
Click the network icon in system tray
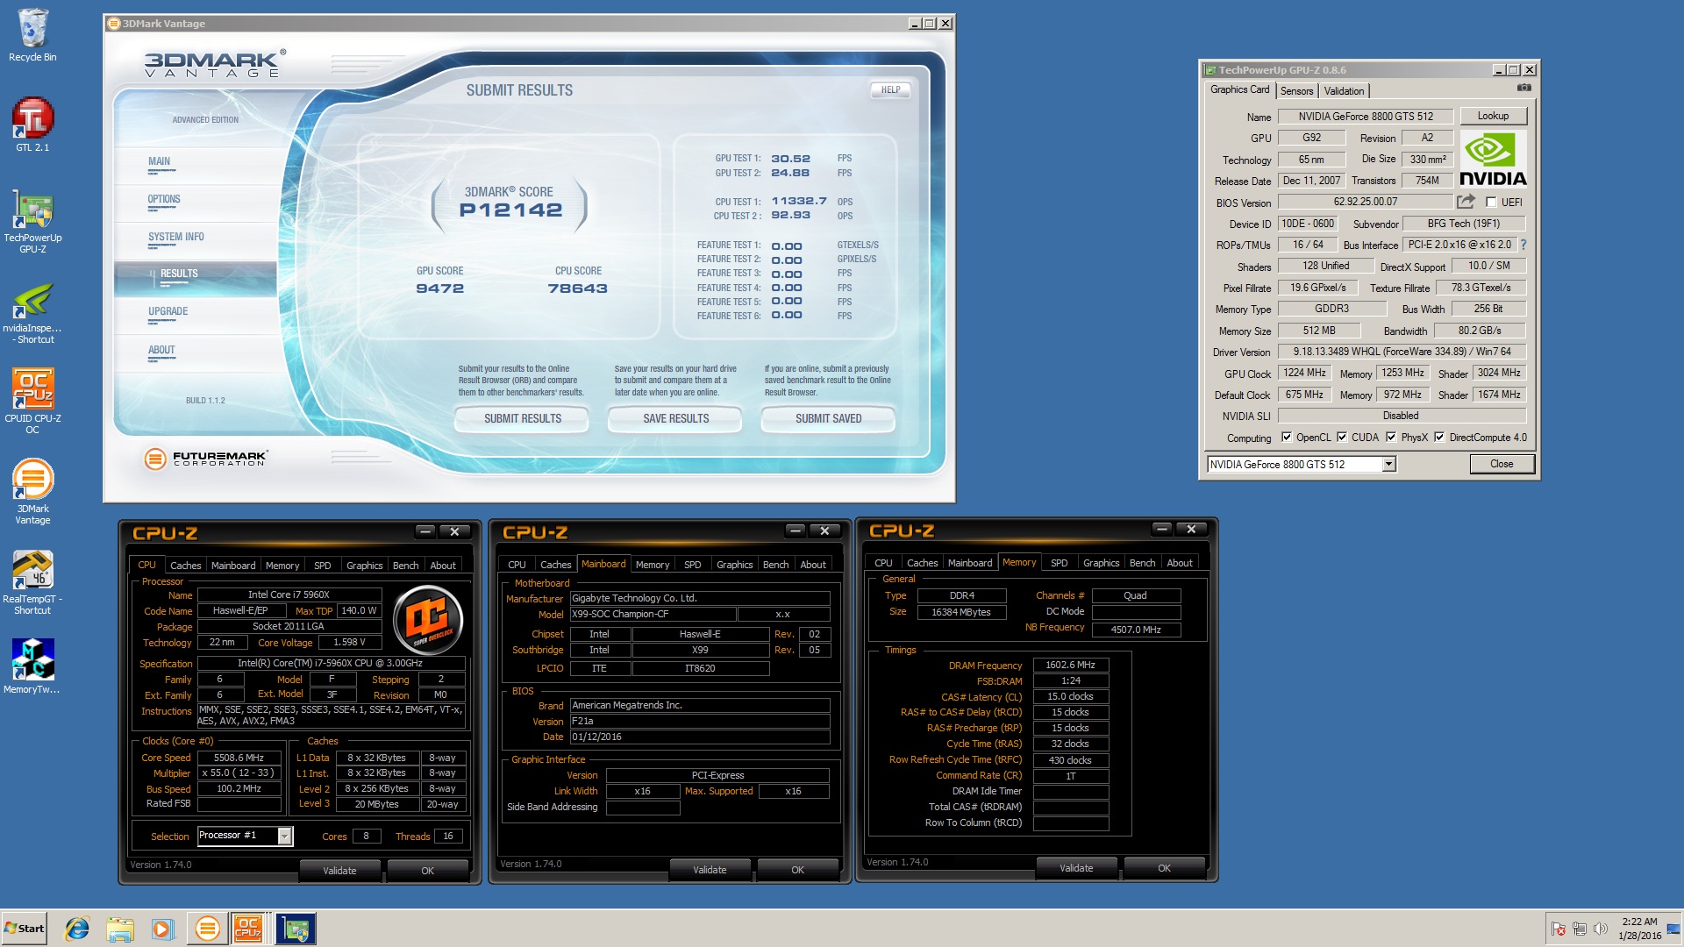tap(1580, 929)
